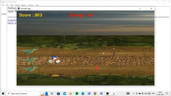Click The Raptor Eggs title text
Viewport: 171px width, 96px height.
[x=26, y=9]
